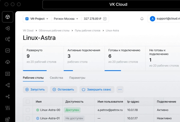This screenshot has width=180, height=122.
Task: Click the blue VK-Project document icon
Action: point(27,19)
